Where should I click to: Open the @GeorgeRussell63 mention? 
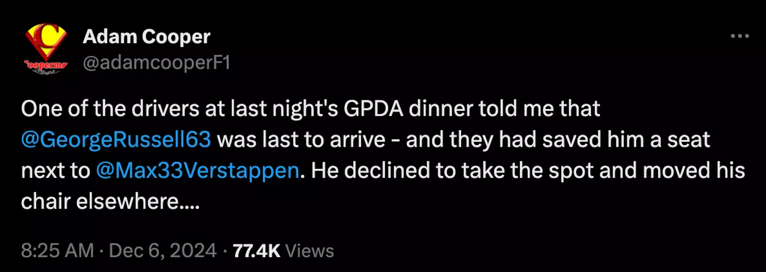tap(116, 140)
